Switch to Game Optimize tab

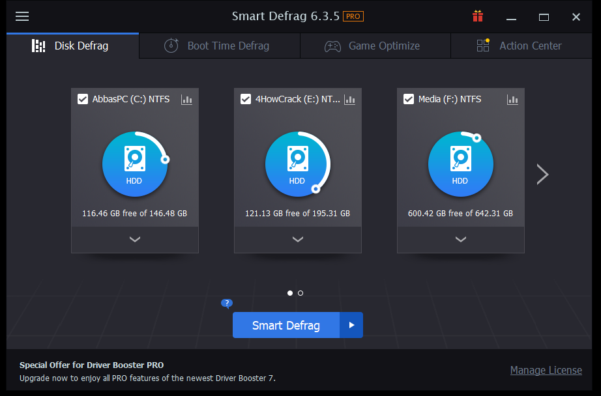click(375, 46)
